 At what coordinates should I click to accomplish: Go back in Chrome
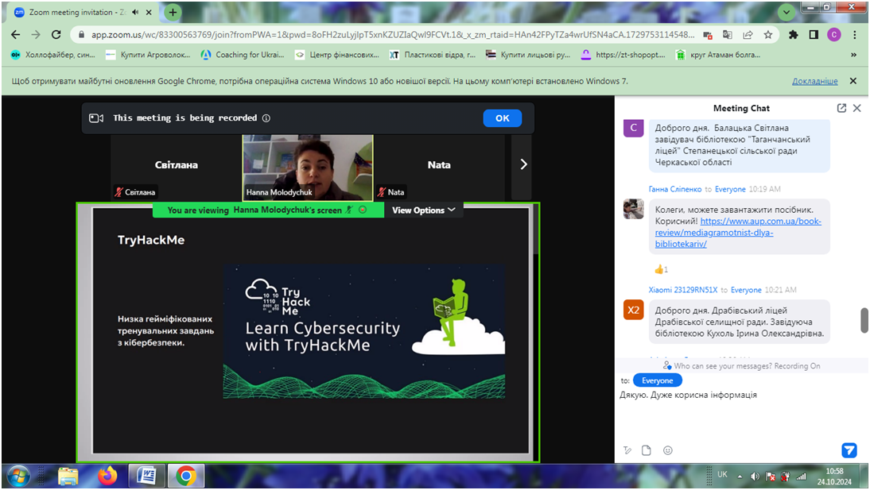[16, 34]
